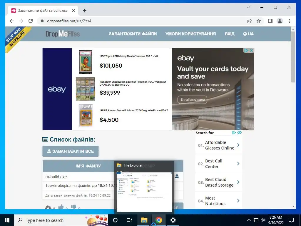Expand the tab search dropdown arrow

click(x=248, y=7)
